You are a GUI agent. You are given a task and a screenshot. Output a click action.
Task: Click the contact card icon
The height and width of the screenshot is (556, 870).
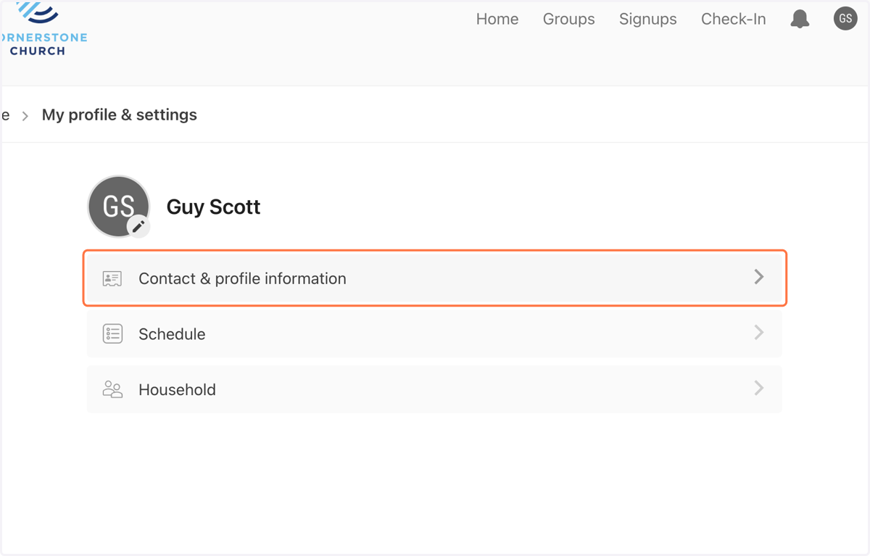click(112, 278)
